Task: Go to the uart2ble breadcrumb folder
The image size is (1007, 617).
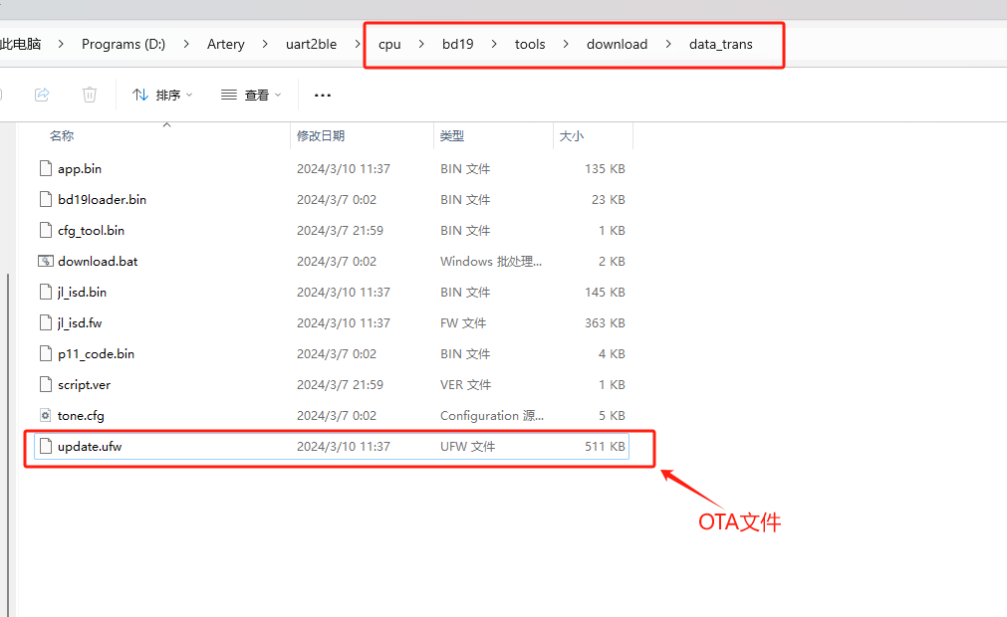Action: [x=312, y=44]
